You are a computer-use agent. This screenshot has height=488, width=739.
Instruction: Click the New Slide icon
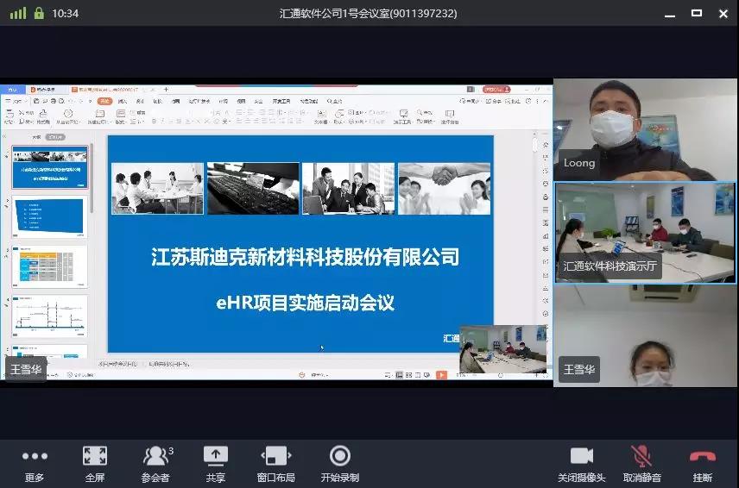coord(99,116)
